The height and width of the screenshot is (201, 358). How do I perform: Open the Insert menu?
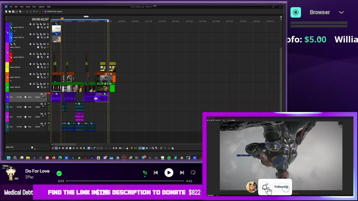(28, 7)
